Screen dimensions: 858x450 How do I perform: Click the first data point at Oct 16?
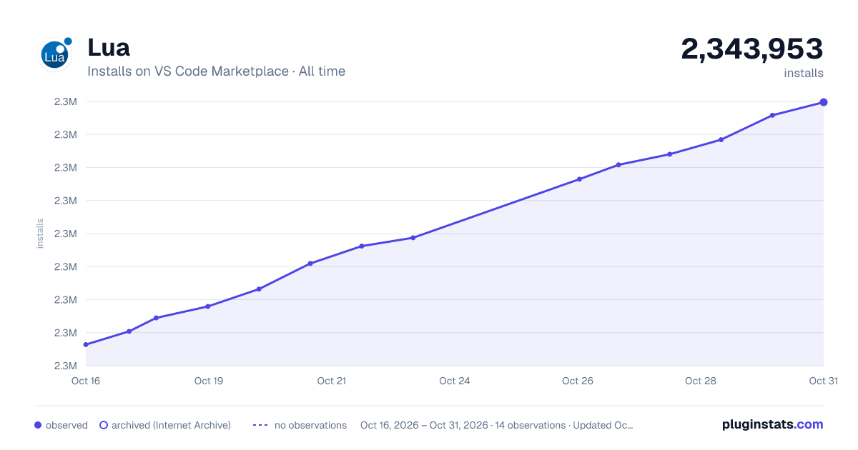(x=86, y=344)
